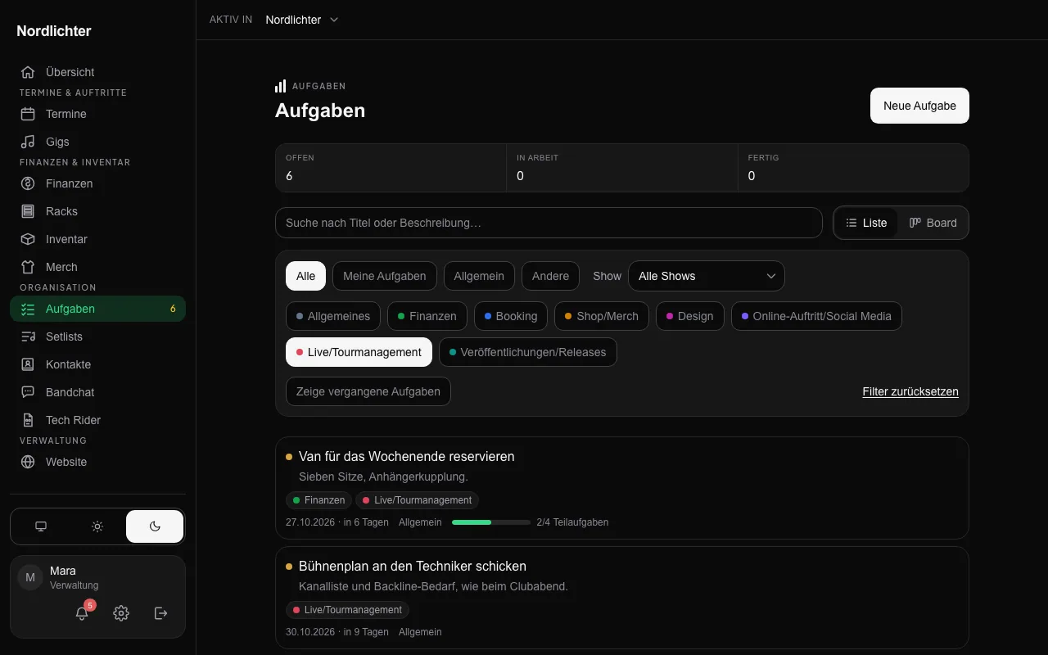
Task: Open Racks via server icon
Action: pos(28,211)
